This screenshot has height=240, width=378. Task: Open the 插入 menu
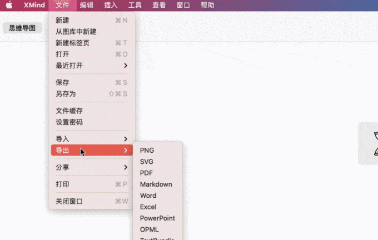(111, 5)
